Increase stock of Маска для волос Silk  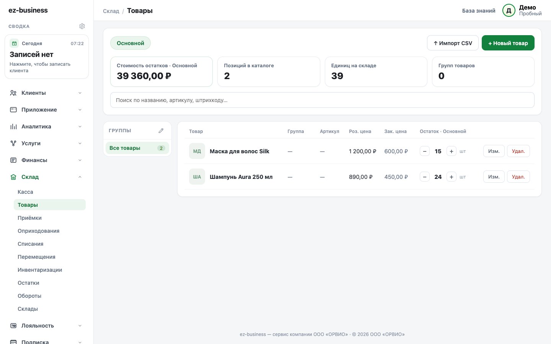[452, 151]
